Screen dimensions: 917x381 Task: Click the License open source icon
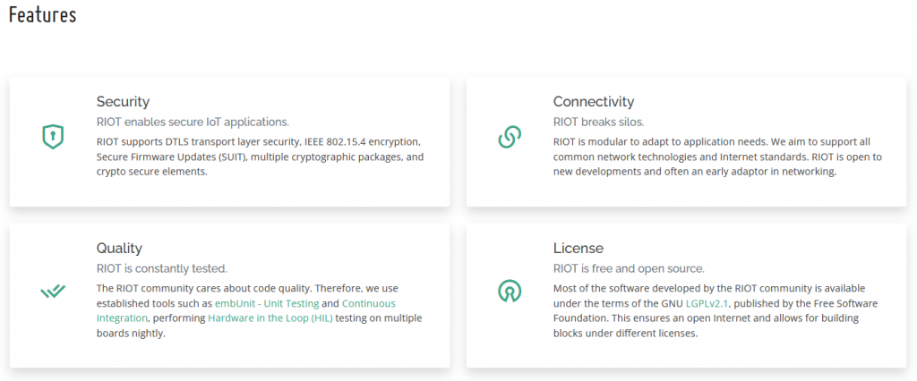510,291
